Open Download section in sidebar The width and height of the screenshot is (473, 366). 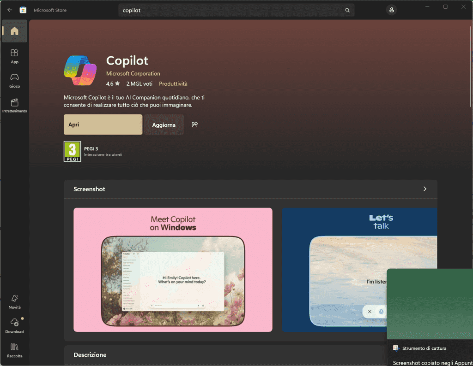(x=14, y=325)
